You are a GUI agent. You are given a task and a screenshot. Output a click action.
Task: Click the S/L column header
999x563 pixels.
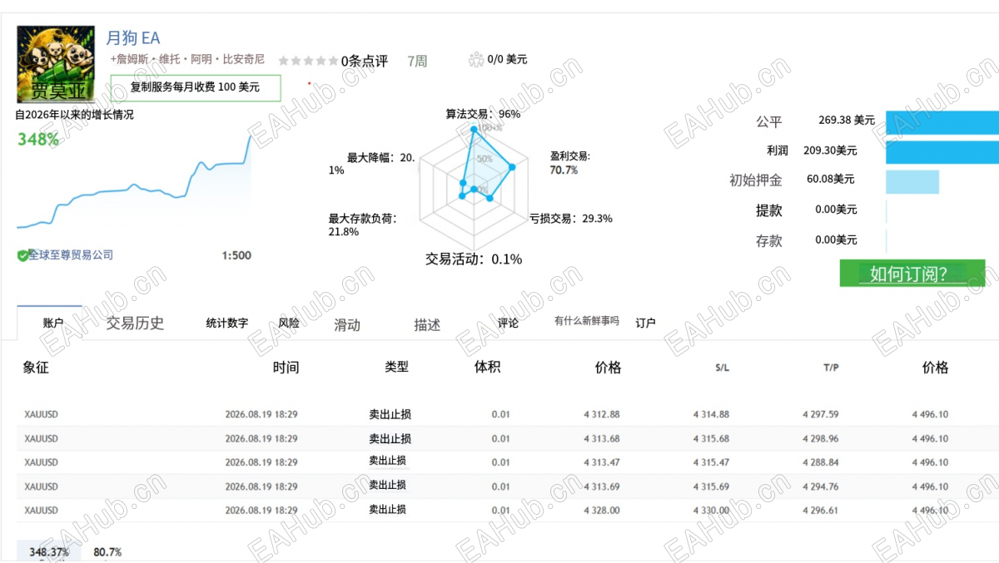pos(722,368)
